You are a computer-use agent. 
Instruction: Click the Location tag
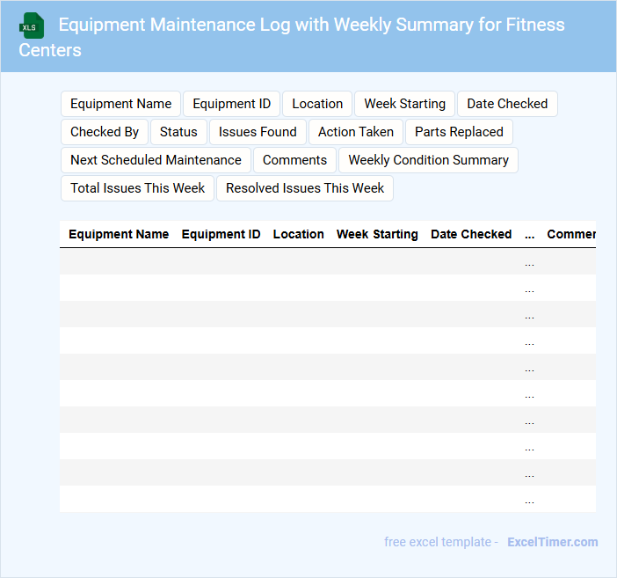pyautogui.click(x=317, y=104)
